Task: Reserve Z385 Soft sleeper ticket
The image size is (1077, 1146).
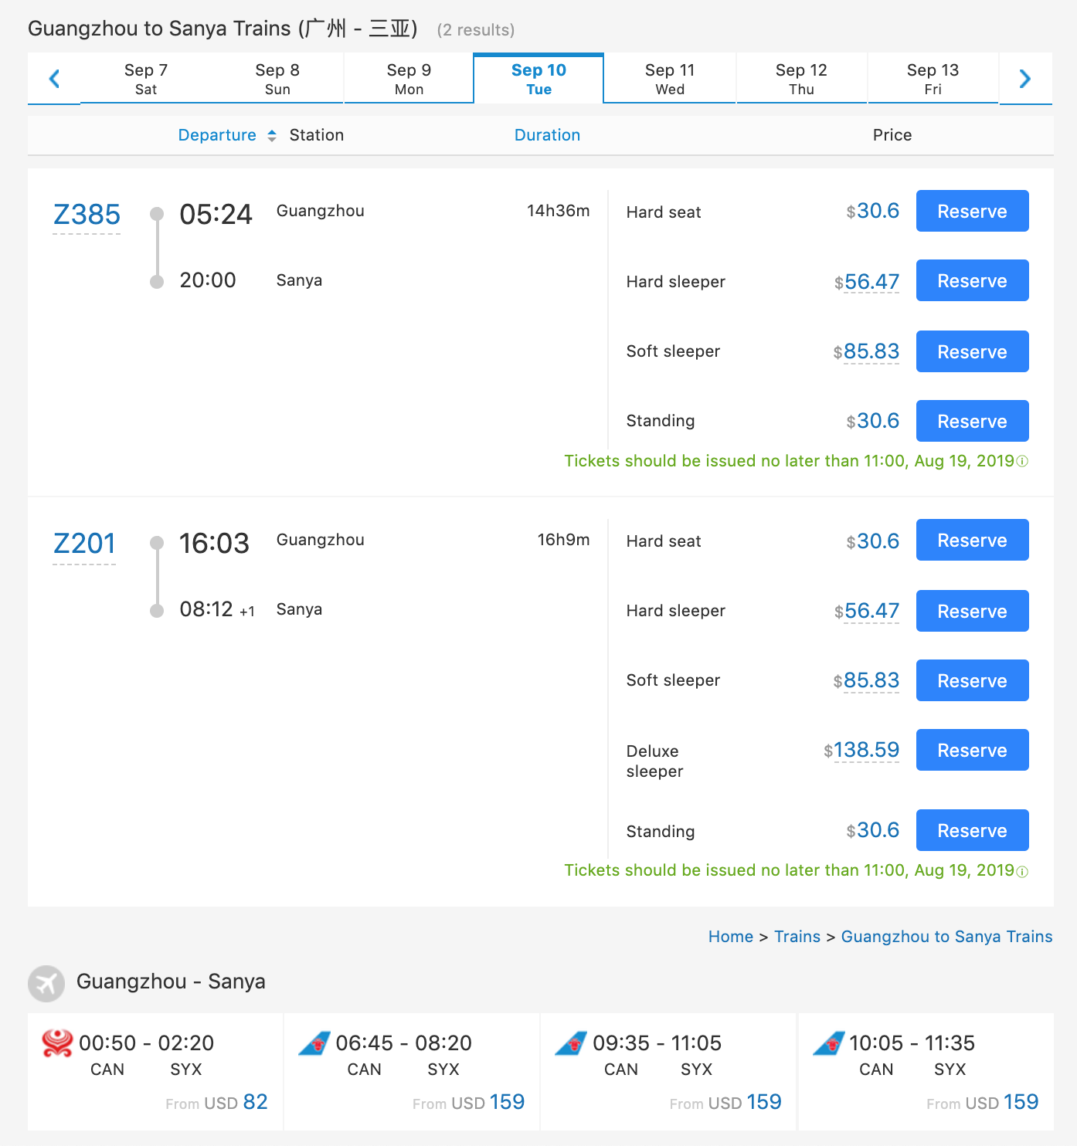Action: point(972,351)
